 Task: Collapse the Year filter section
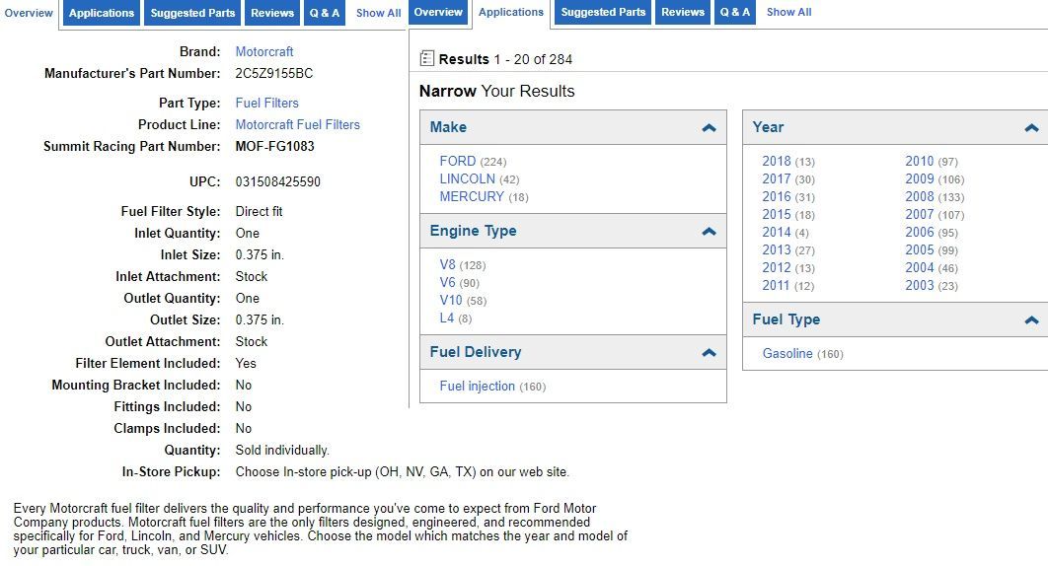click(x=1031, y=128)
